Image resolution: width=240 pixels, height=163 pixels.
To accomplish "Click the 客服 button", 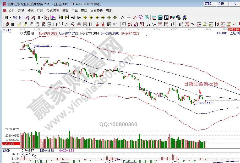I will coord(208,4).
